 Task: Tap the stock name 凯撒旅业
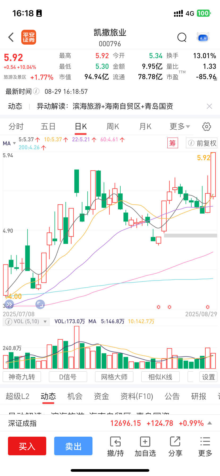pos(110,33)
